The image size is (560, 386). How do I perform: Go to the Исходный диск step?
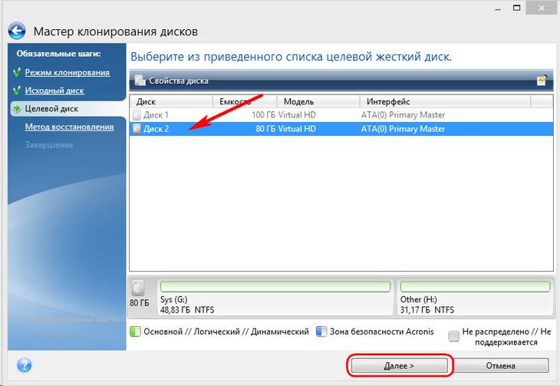click(x=54, y=91)
